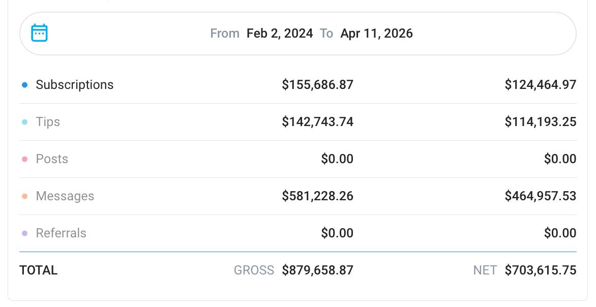Click Tips net amount $114,193.25

(x=540, y=122)
